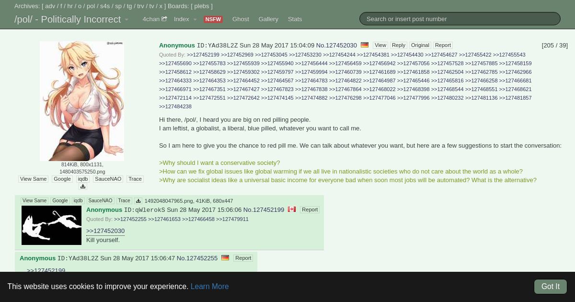The image size is (575, 302).
Task: Open the Ghost page
Action: [241, 19]
